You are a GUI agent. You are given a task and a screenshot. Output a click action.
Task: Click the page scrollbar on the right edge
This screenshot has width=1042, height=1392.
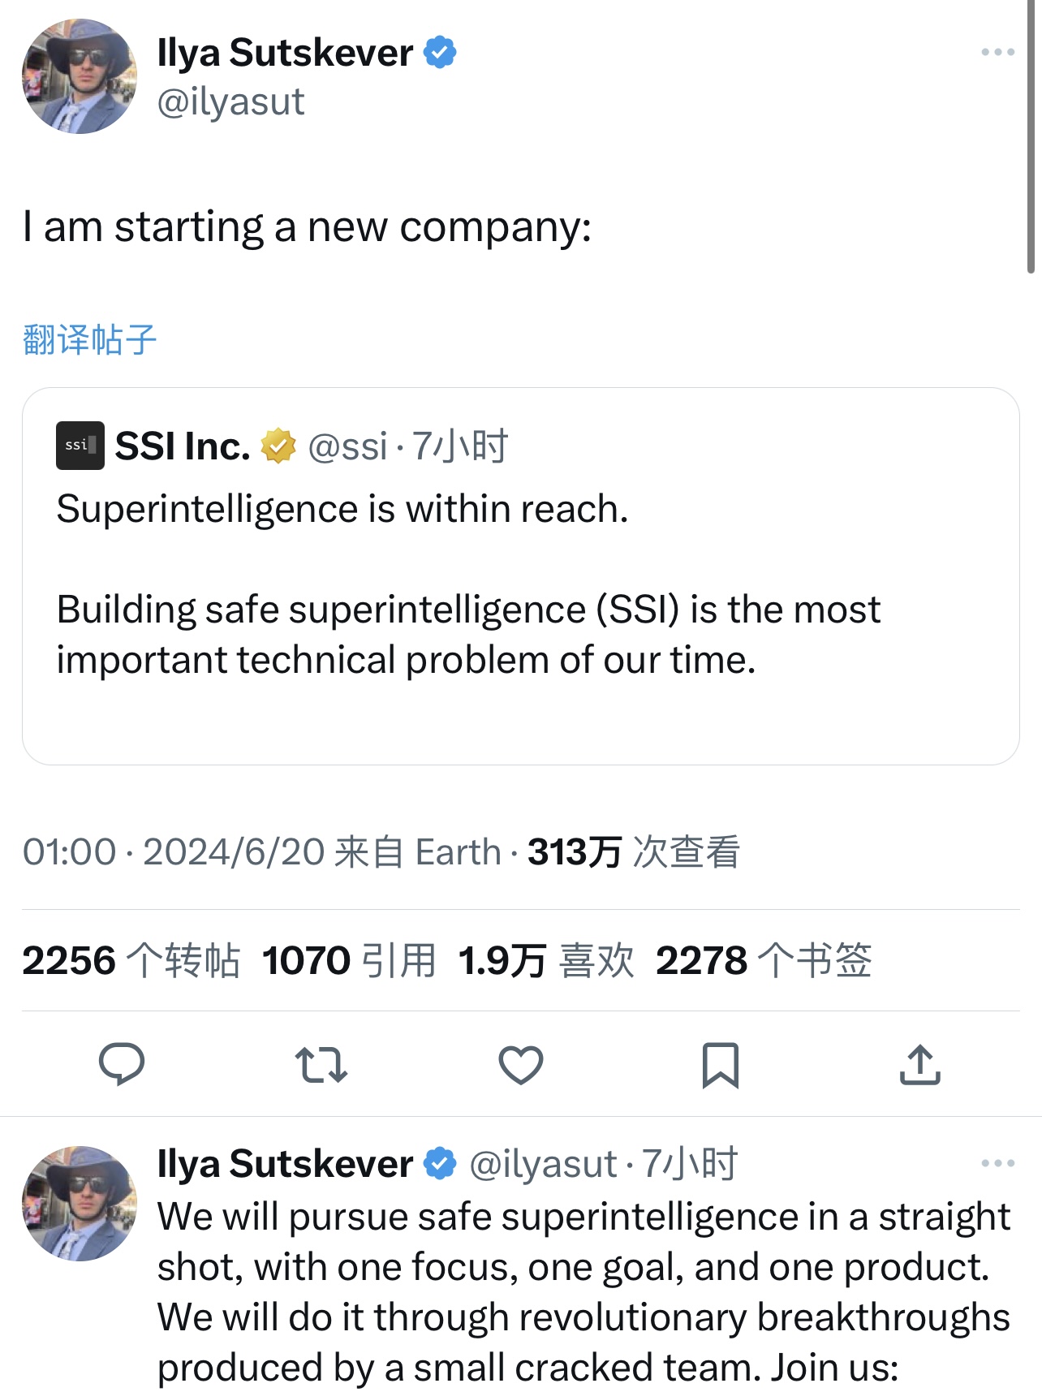1030,138
